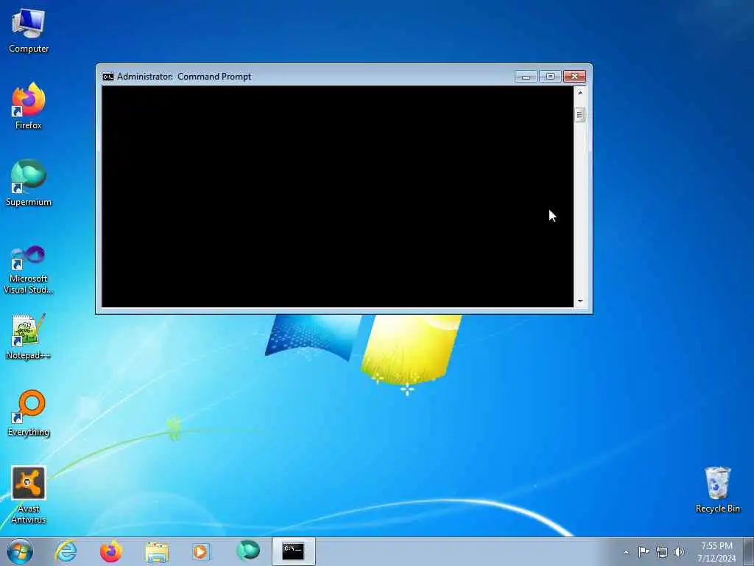Show hidden system tray icons

click(x=626, y=552)
